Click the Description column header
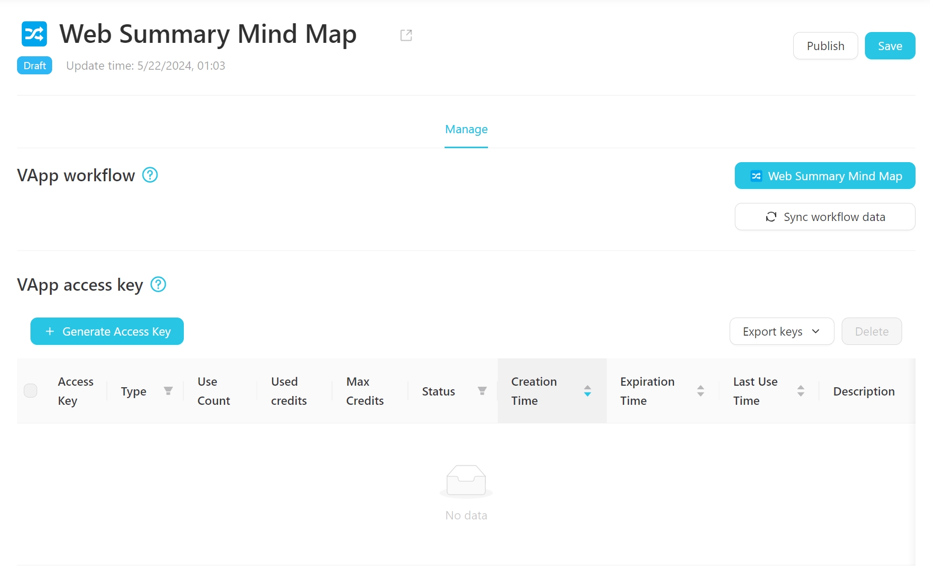The width and height of the screenshot is (930, 585). pos(863,391)
